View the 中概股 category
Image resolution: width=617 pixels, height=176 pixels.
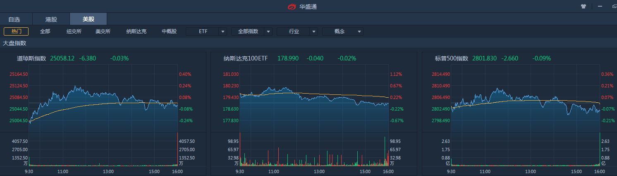pyautogui.click(x=169, y=31)
